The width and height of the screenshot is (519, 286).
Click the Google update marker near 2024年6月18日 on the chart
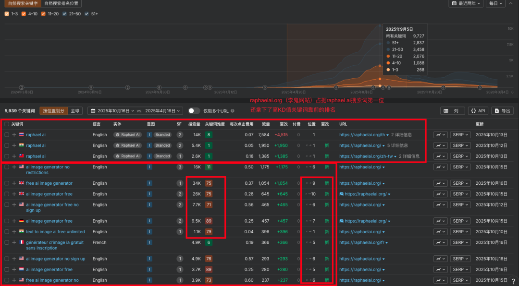(x=91, y=88)
